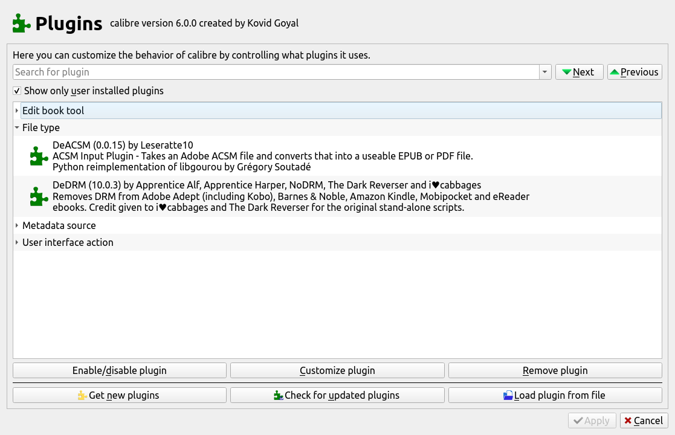Click the red X icon on Cancel

tap(628, 420)
